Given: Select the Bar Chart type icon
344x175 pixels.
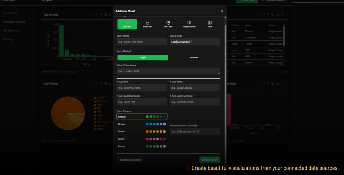Looking at the screenshot, I should pos(127,24).
